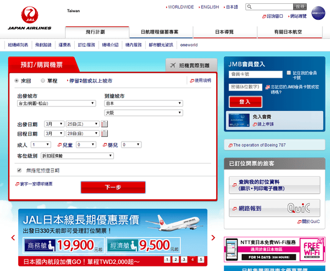Viewport: 330px width, 271px height.
Task: Open the 日本導覽 tab
Action: (225, 32)
